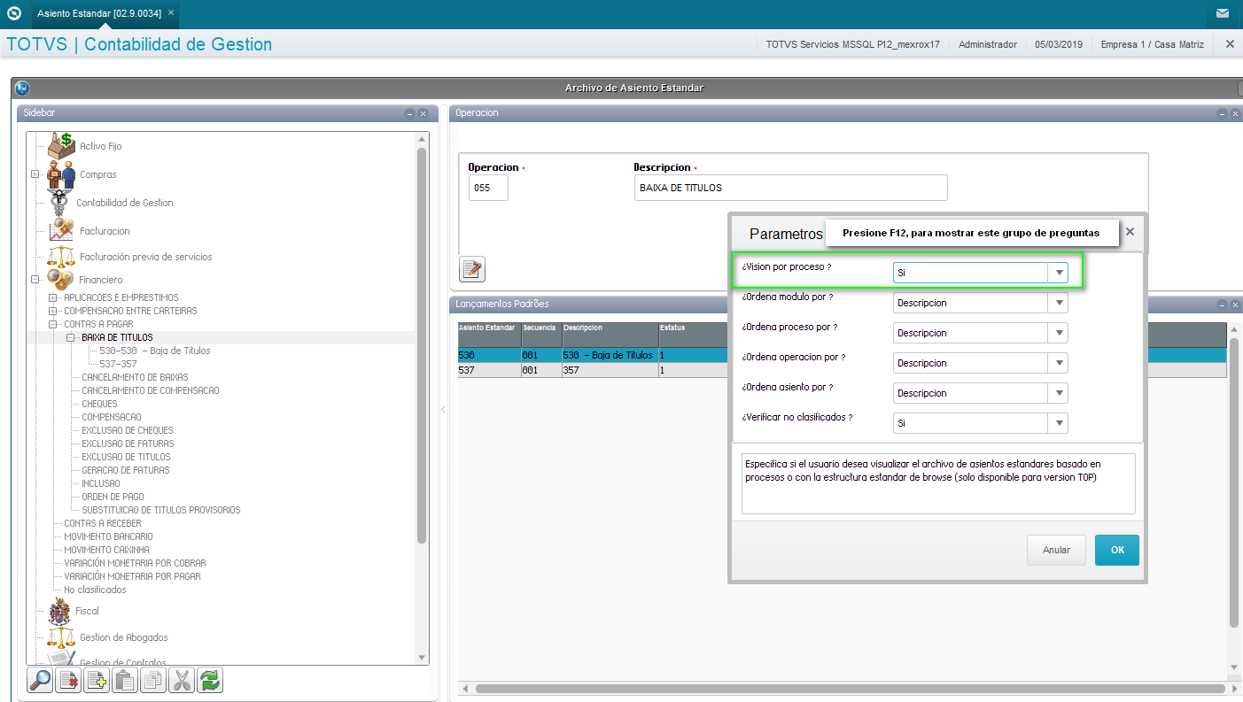Open the Vision por proceso dropdown
The width and height of the screenshot is (1243, 702).
(x=1059, y=273)
